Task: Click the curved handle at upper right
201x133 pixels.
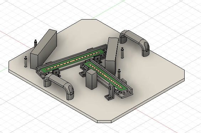Action: tap(134, 43)
